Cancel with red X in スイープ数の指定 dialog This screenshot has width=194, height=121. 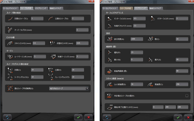[x=89, y=117]
